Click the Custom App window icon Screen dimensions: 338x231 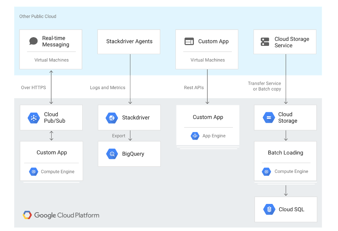[189, 42]
